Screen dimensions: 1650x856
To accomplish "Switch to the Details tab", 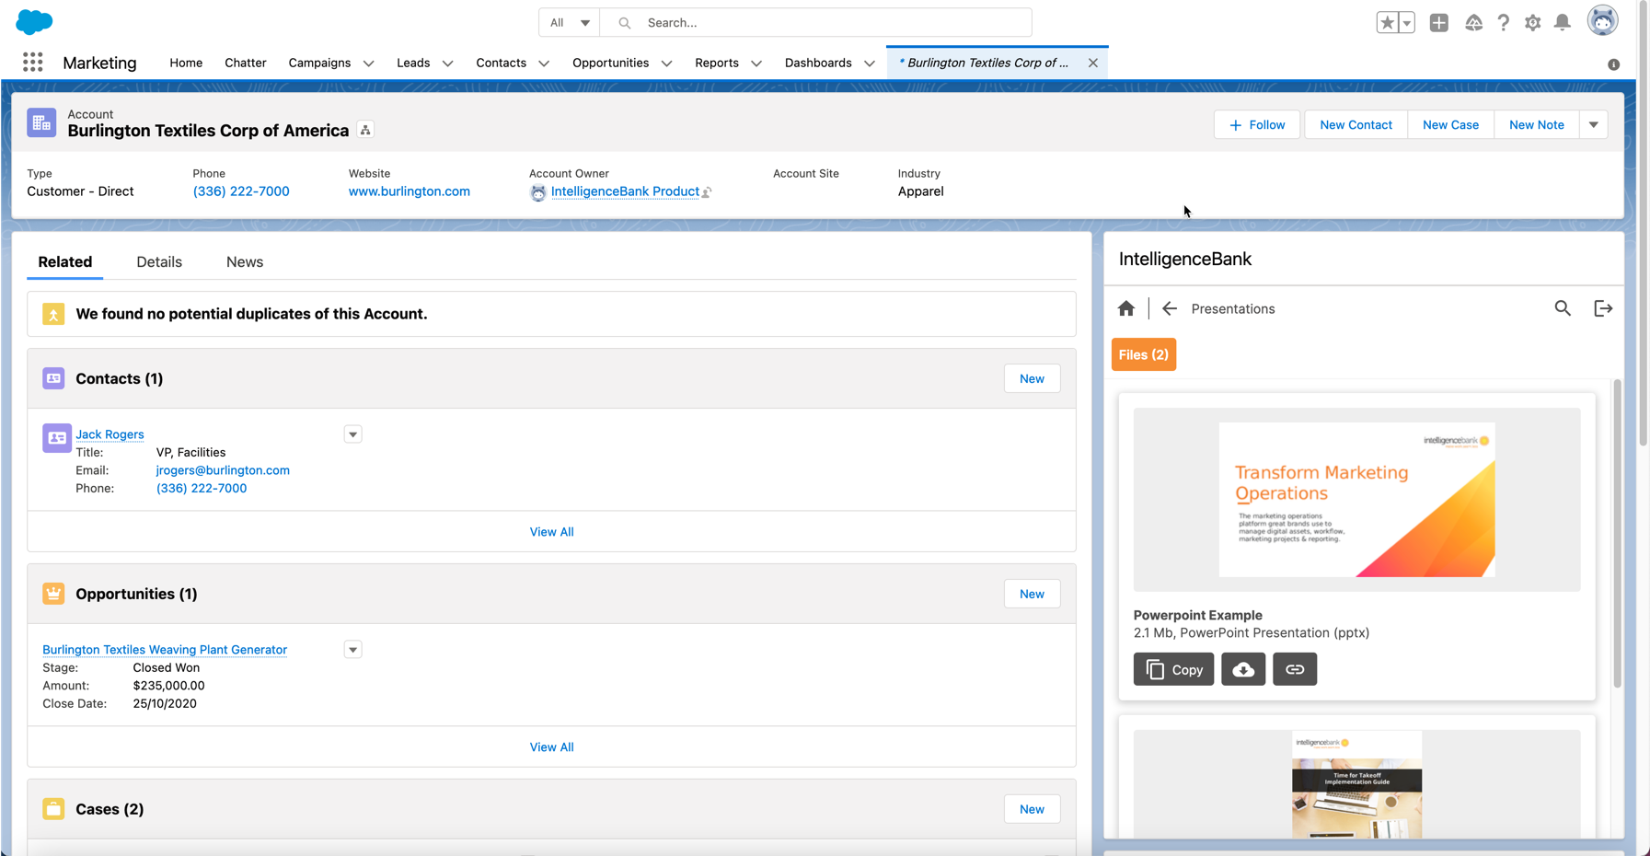I will (159, 262).
